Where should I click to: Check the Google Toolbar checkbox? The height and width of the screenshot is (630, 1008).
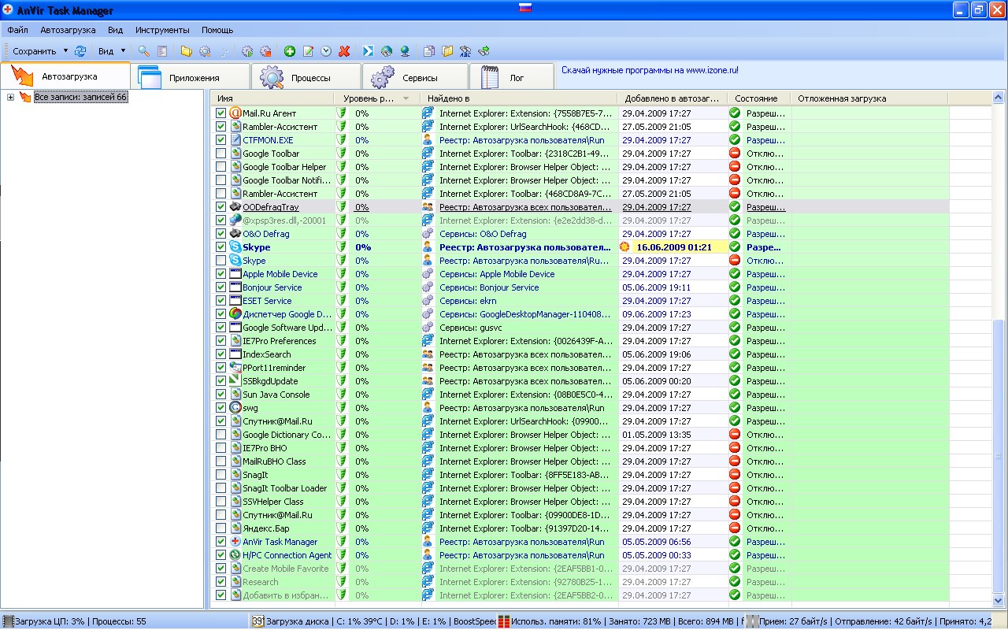(221, 154)
